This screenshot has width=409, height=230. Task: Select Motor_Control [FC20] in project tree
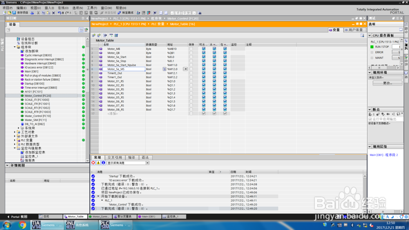(38, 96)
